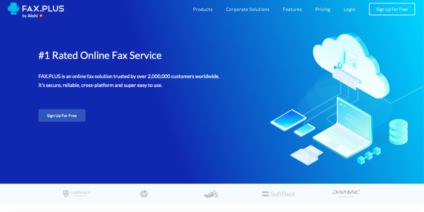Click the SoftBank logo
The height and width of the screenshot is (212, 424).
coord(279,194)
